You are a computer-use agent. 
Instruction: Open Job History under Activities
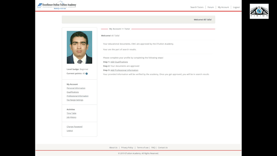(x=71, y=117)
